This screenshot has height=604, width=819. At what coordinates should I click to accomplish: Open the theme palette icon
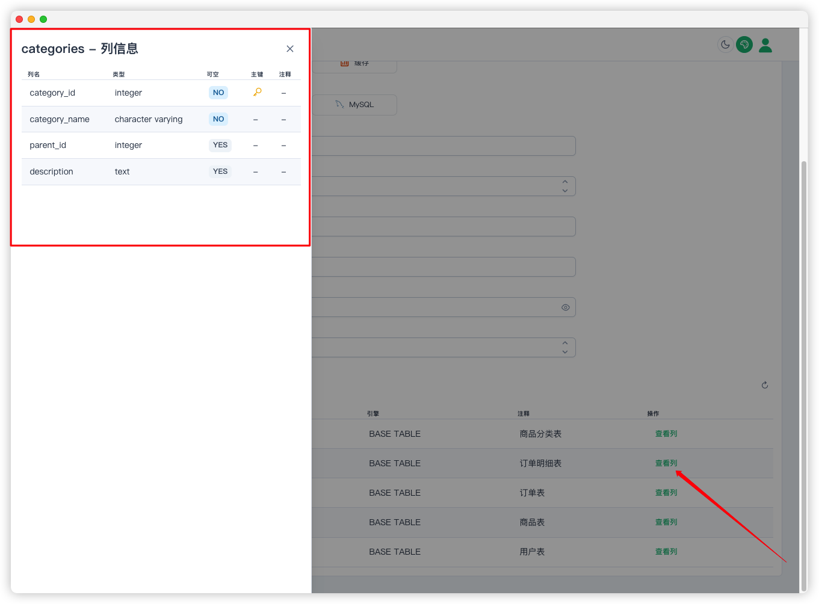point(744,45)
